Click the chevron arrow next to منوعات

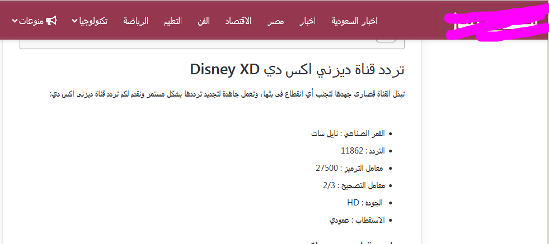pos(15,21)
